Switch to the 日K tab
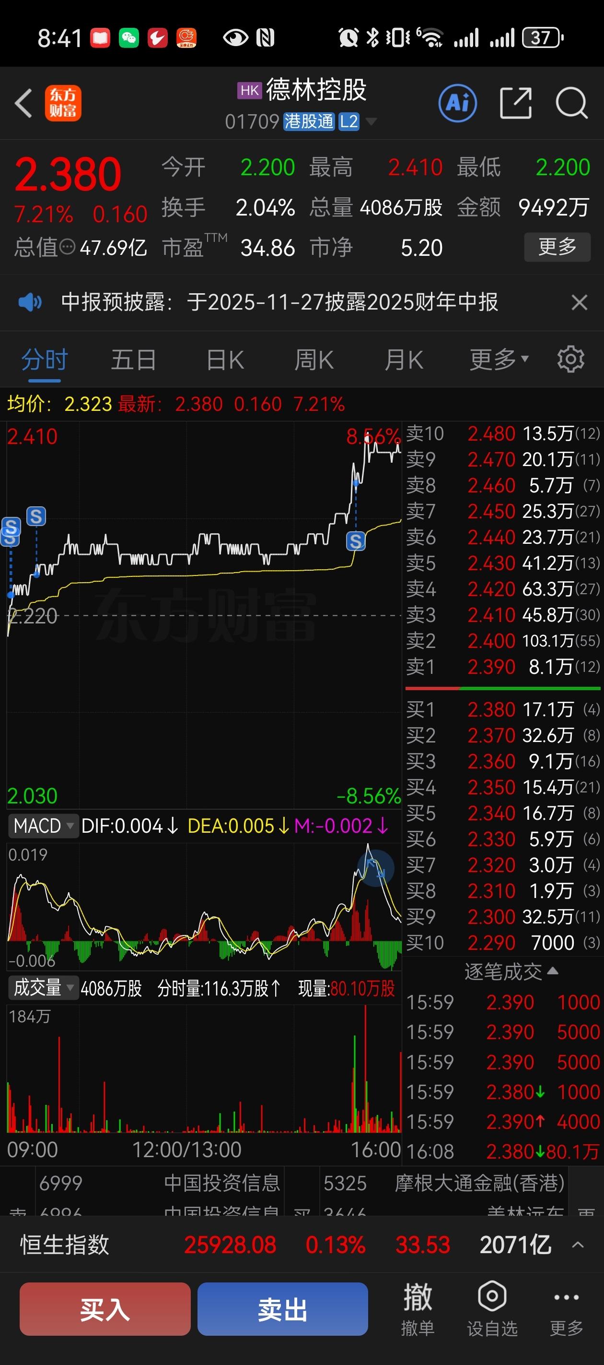This screenshot has width=604, height=1365. click(x=225, y=360)
